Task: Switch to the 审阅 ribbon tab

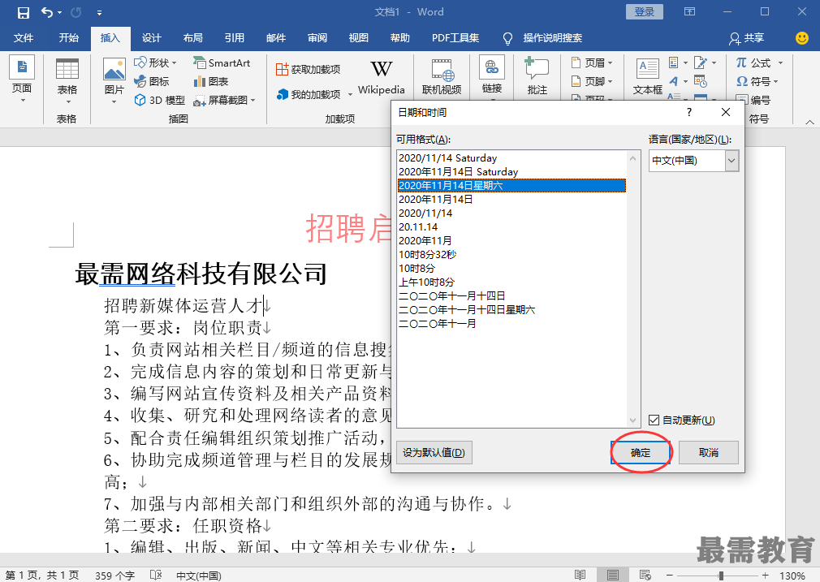Action: [317, 37]
